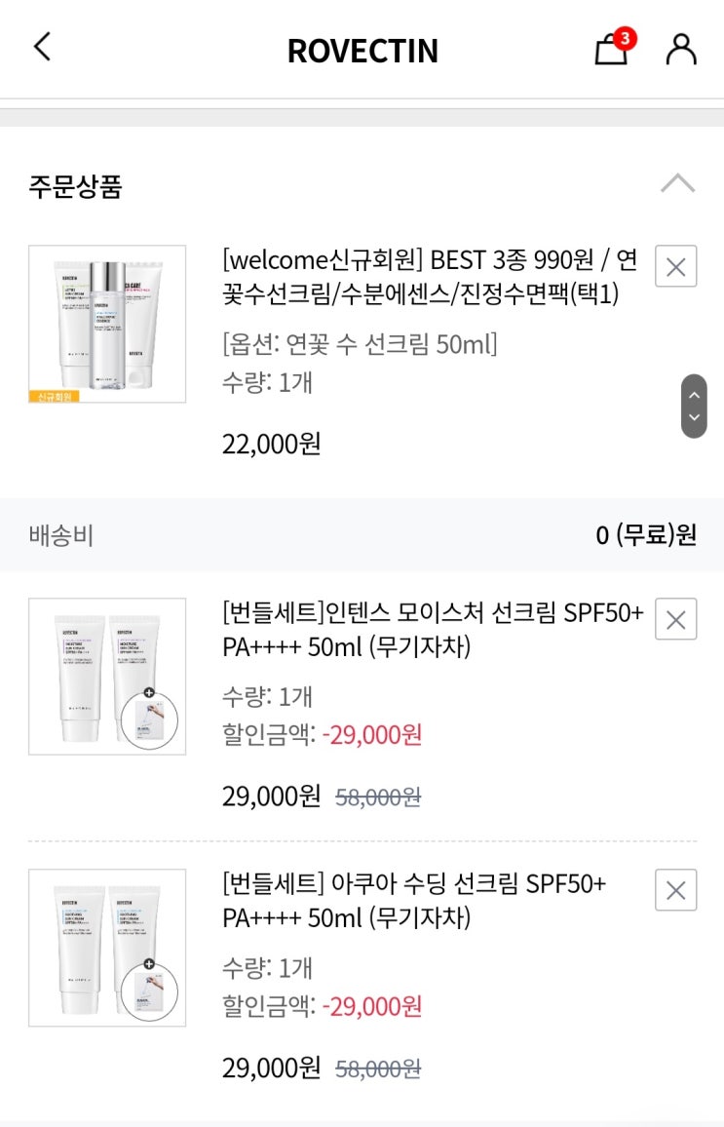
Task: Tap the plus gift badge on 인텐스 thumbnail
Action: (149, 692)
